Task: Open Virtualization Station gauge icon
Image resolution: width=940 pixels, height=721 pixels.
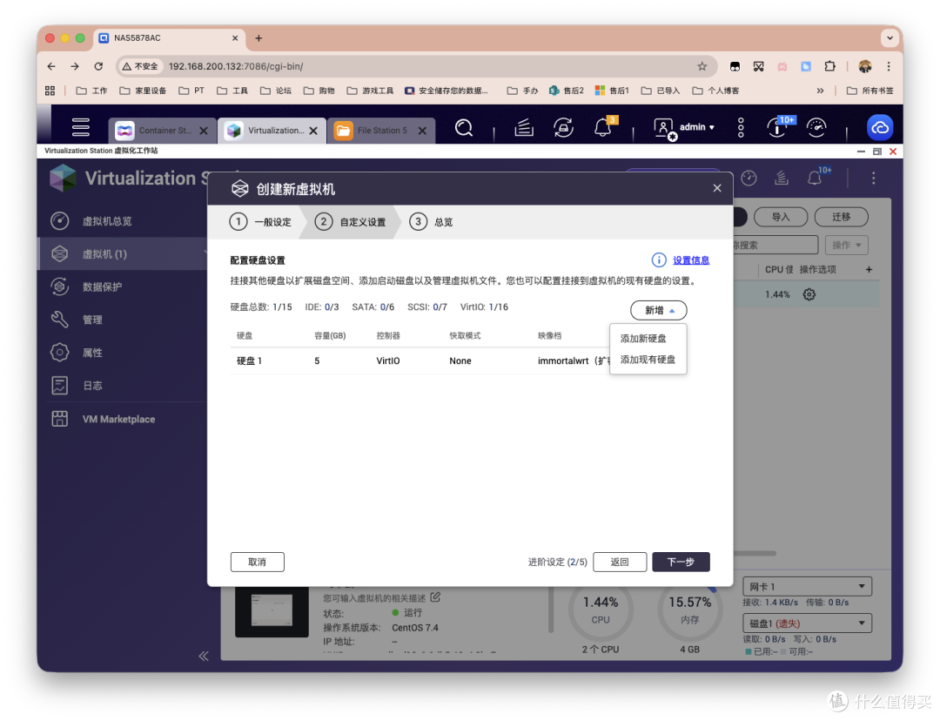Action: coord(749,179)
